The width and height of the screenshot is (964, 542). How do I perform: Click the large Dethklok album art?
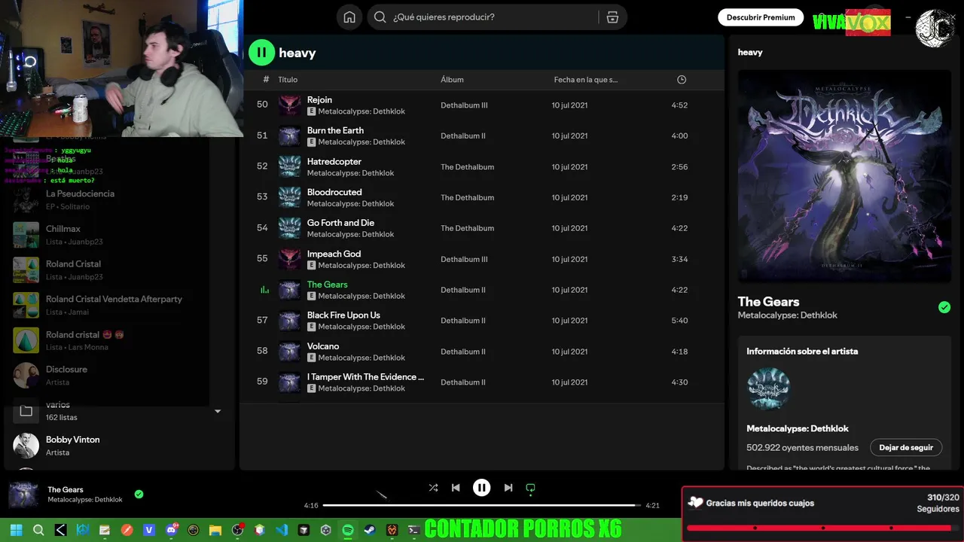[x=844, y=176]
